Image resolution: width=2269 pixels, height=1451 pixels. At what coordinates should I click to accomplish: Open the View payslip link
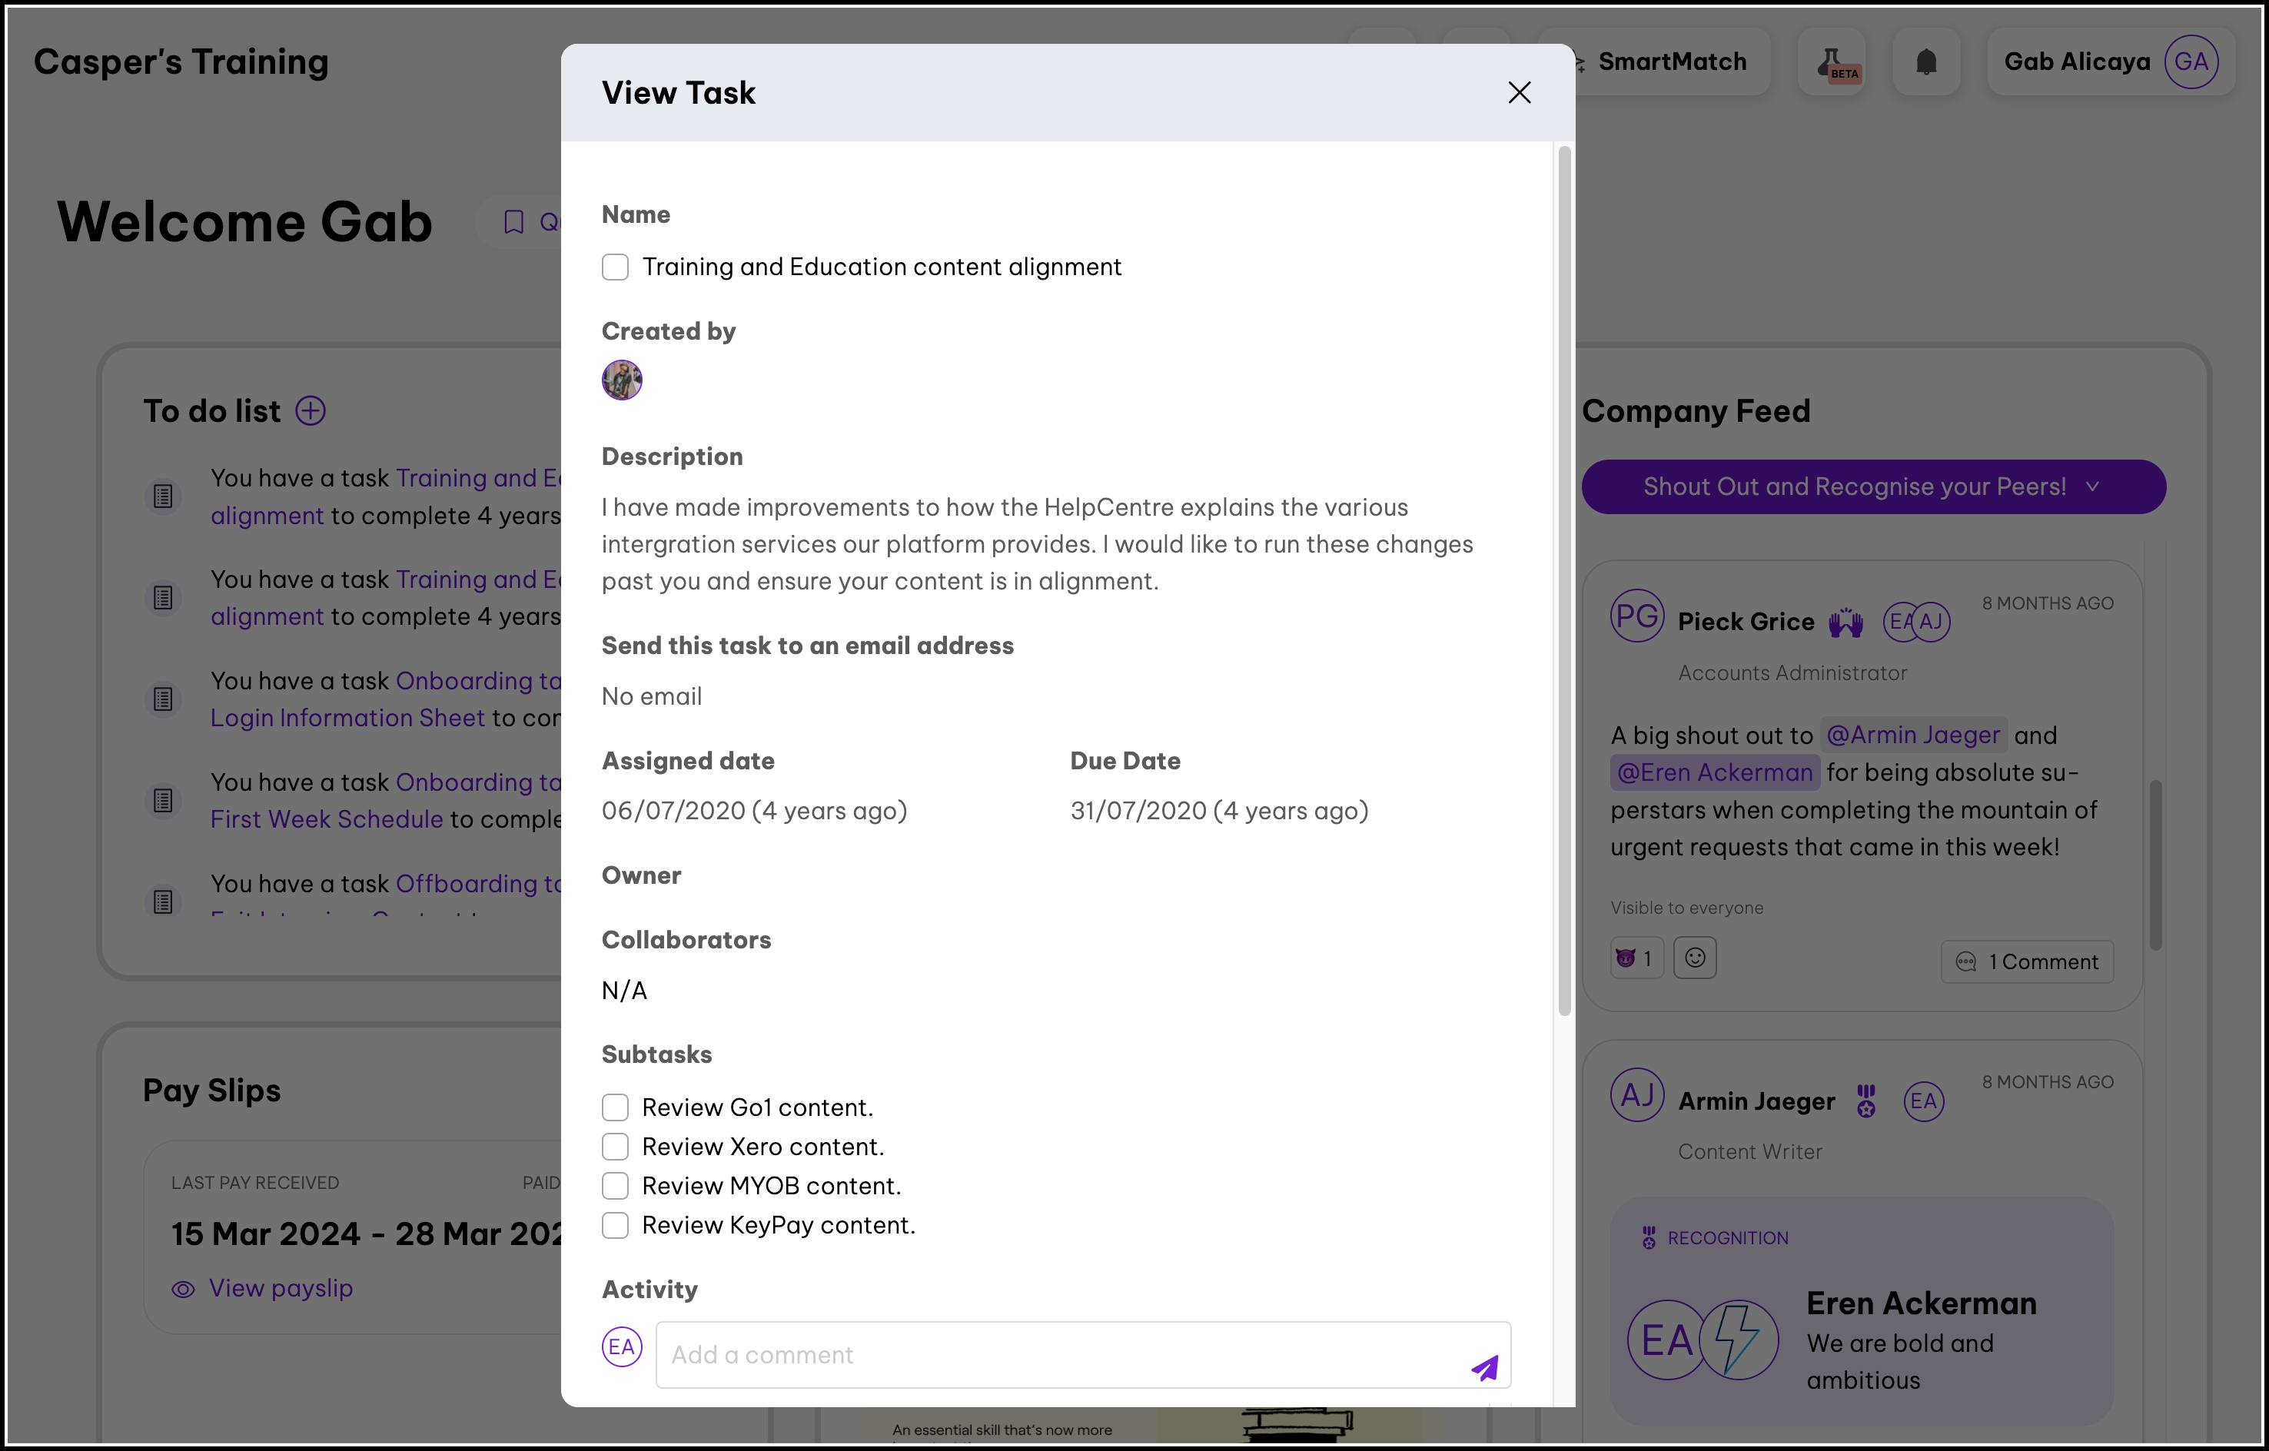[x=280, y=1288]
